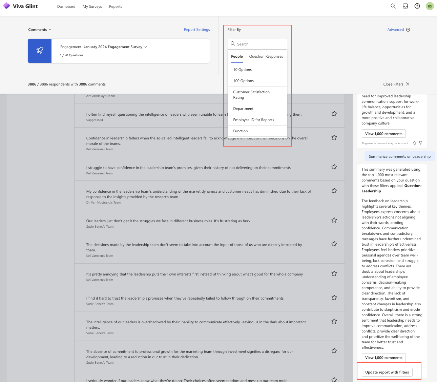The image size is (437, 382).
Task: Star the 'struggle to have confidence' comment
Action: pyautogui.click(x=334, y=167)
